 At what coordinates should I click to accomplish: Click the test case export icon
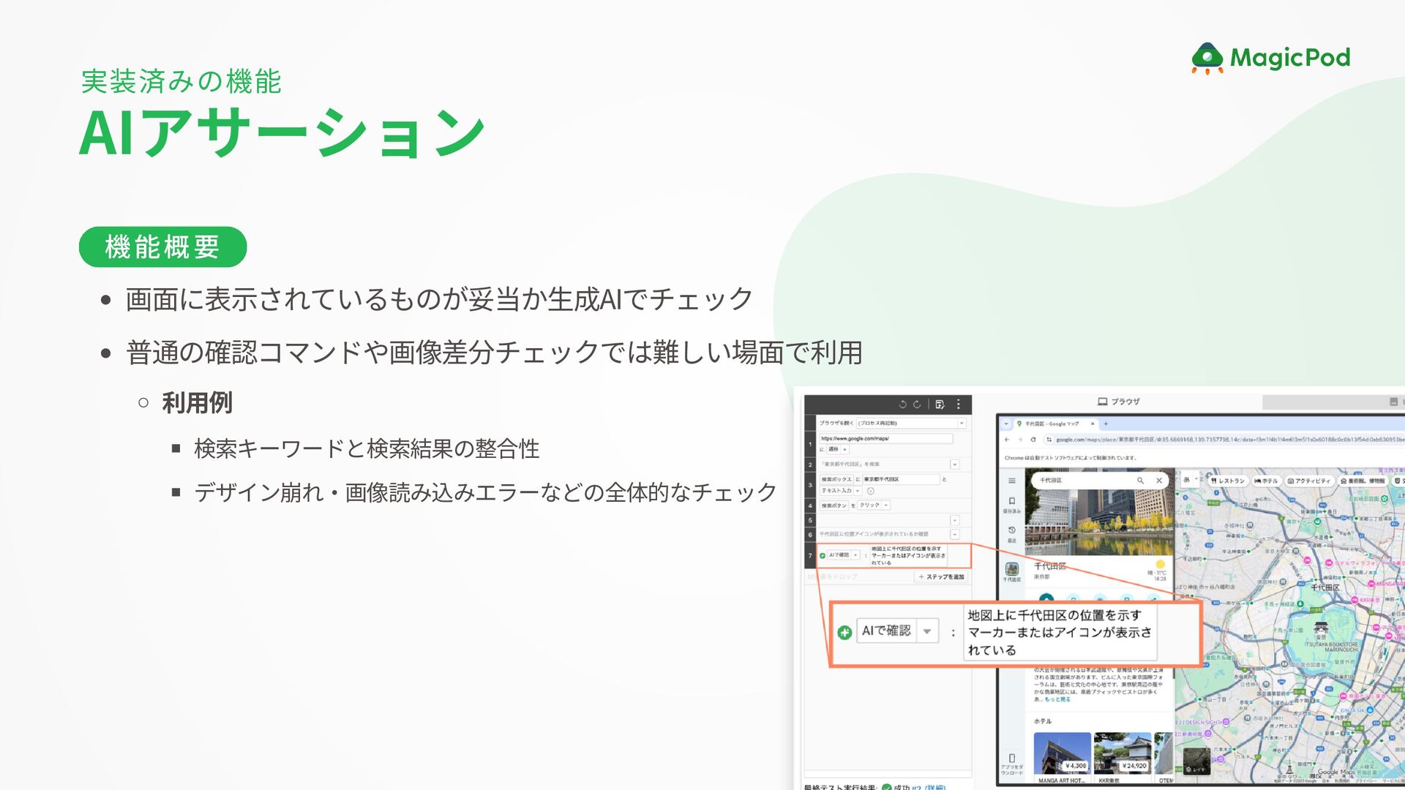[940, 404]
